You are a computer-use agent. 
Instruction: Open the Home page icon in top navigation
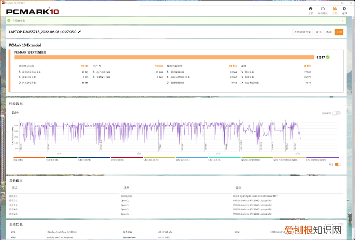point(310,10)
